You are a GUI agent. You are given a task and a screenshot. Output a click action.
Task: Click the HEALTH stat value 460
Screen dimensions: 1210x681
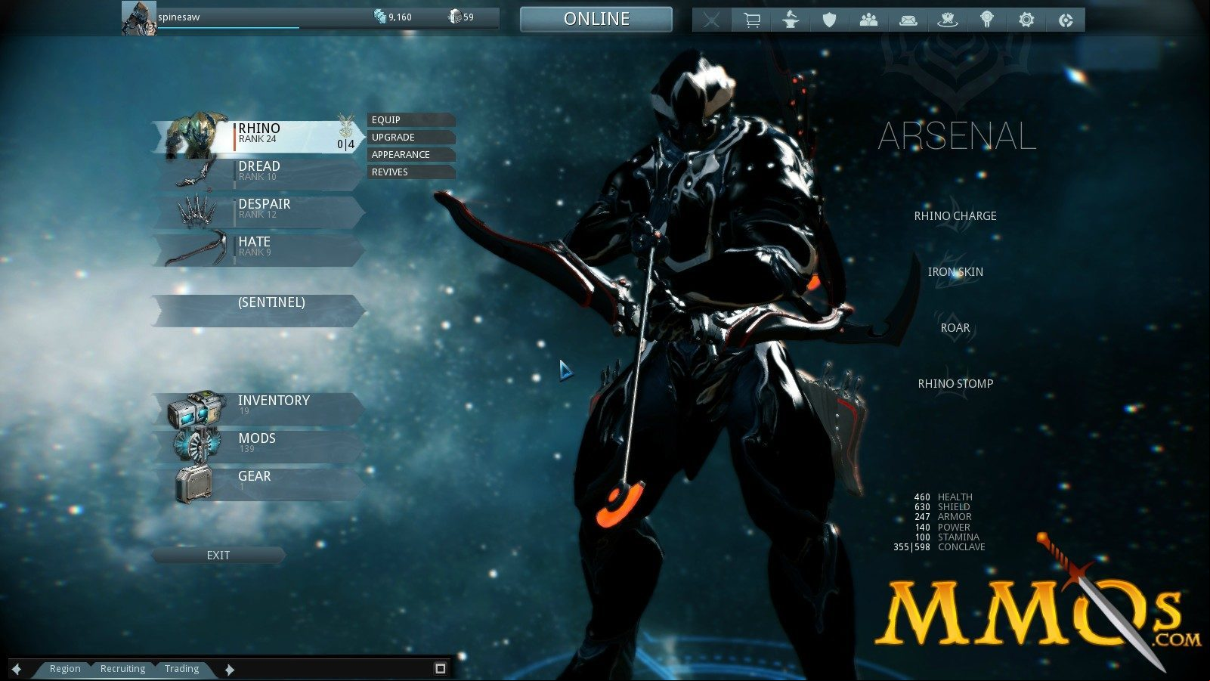click(x=922, y=497)
